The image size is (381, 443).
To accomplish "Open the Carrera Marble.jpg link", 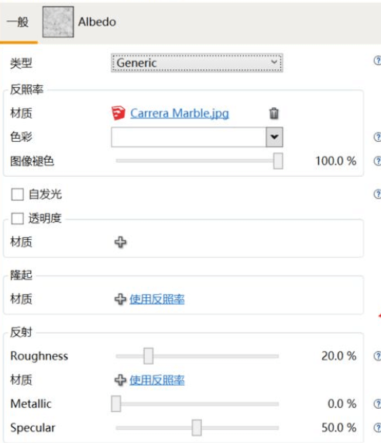I will 180,113.
